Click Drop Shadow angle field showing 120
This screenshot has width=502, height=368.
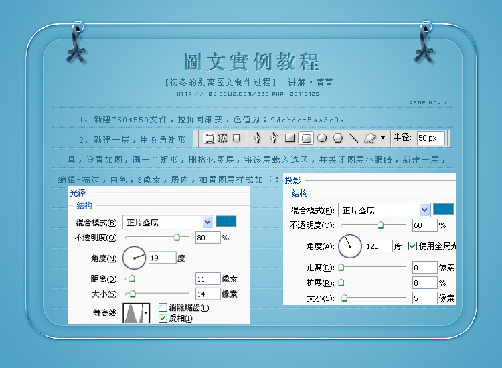379,246
